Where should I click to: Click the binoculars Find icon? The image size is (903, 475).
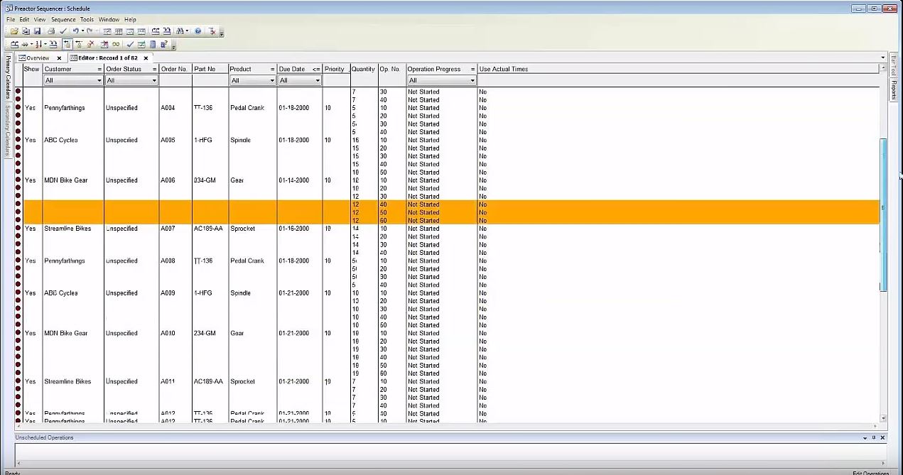[180, 31]
